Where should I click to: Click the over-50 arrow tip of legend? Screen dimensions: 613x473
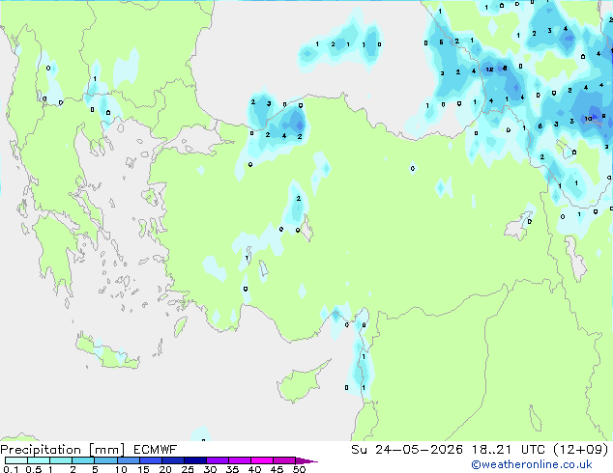click(x=306, y=461)
